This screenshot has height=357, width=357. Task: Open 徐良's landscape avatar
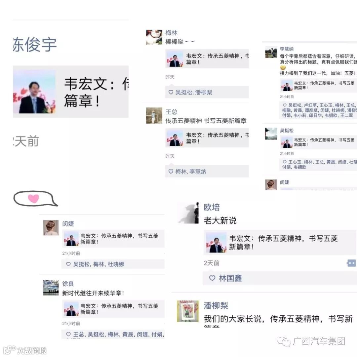(x=51, y=288)
